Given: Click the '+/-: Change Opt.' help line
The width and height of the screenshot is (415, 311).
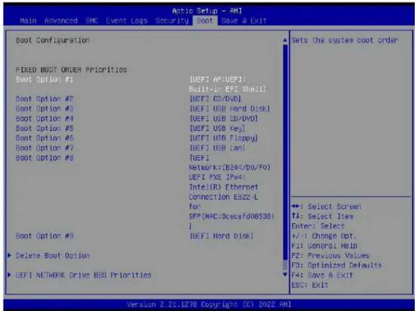Looking at the screenshot, I should coord(324,236).
